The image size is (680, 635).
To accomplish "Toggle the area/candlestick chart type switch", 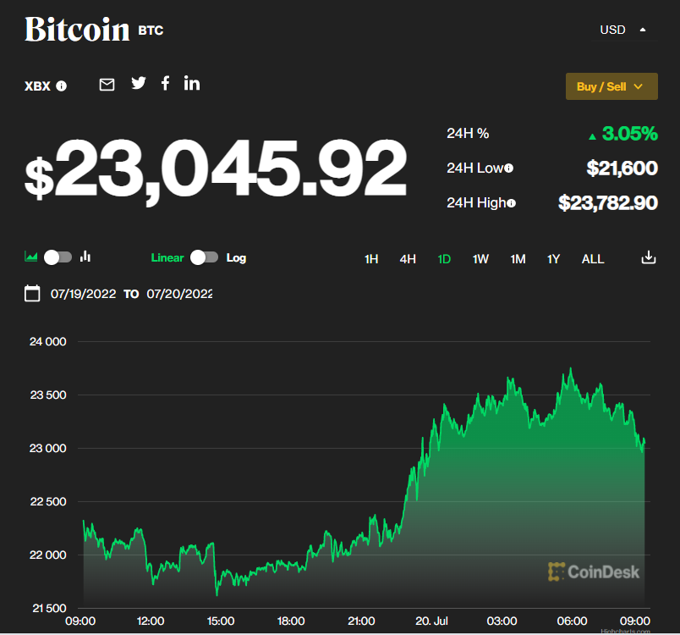I will pyautogui.click(x=58, y=257).
